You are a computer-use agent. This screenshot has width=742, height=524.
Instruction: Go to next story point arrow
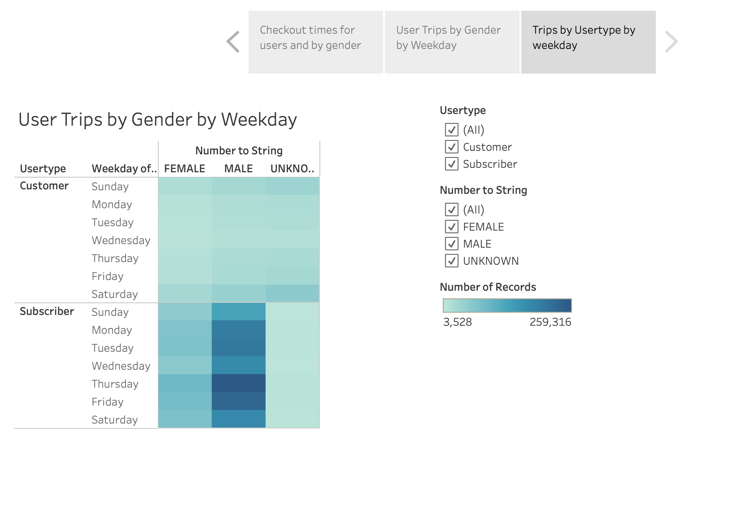[x=671, y=42]
